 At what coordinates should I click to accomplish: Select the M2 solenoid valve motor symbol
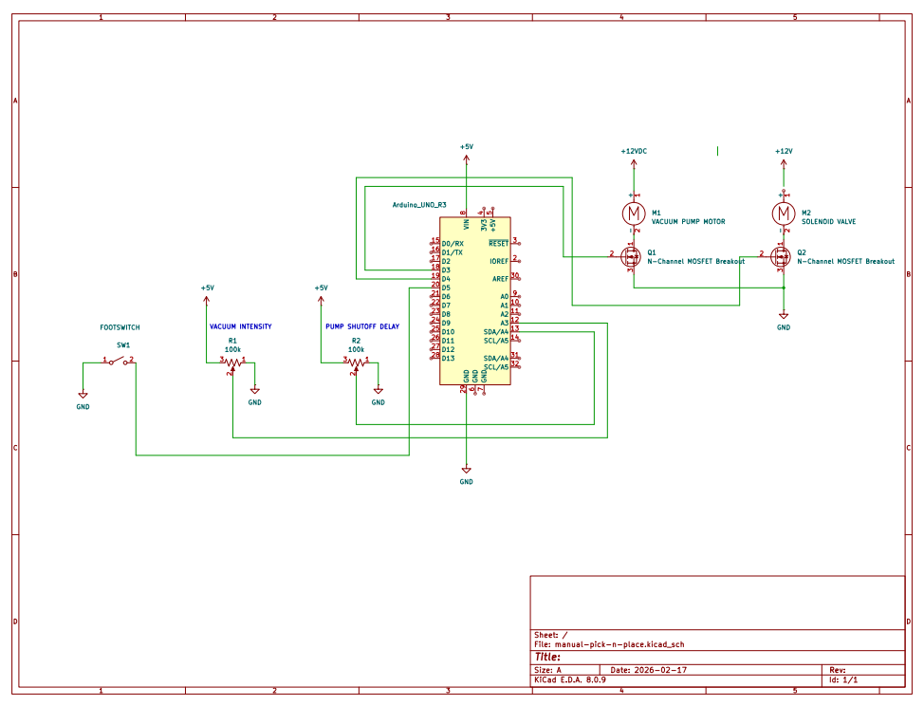click(783, 214)
